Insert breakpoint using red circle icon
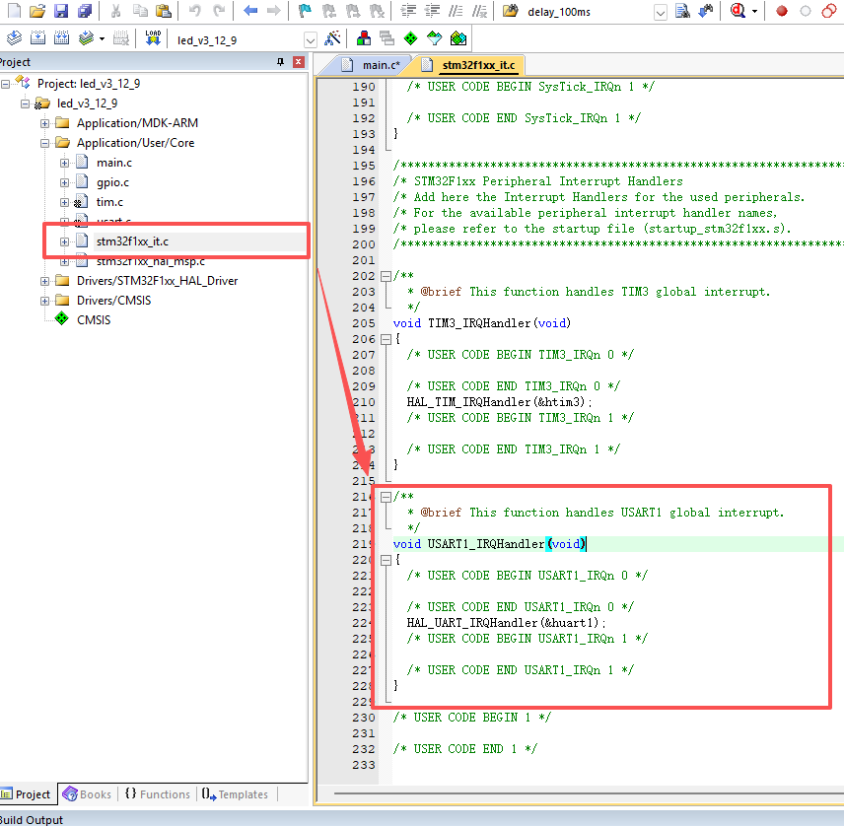This screenshot has height=826, width=844. pos(782,11)
